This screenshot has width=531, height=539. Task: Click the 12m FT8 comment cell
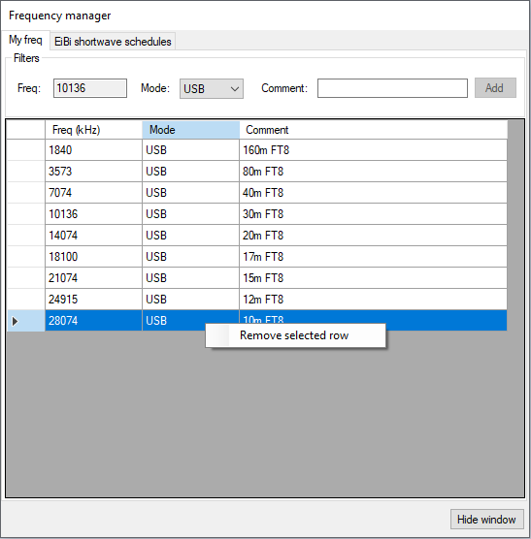click(373, 299)
